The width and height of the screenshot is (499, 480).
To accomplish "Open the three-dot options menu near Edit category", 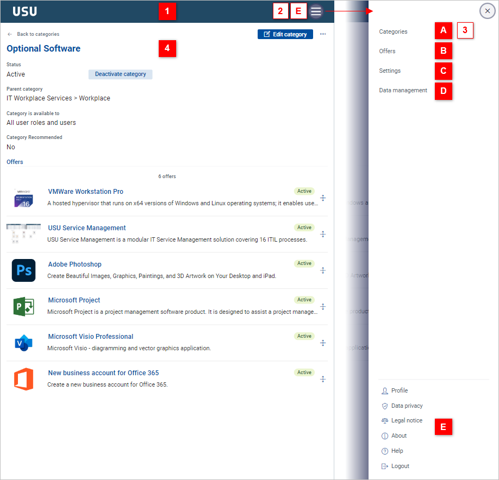I will [x=322, y=34].
